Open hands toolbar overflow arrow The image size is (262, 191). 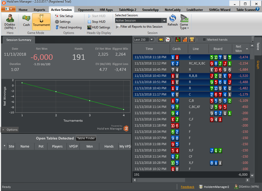click(253, 41)
